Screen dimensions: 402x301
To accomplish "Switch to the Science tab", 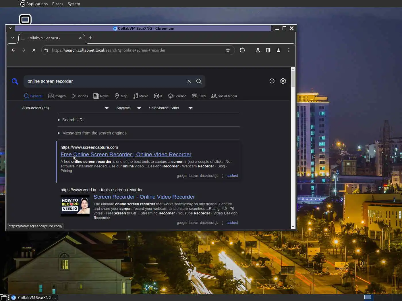I will pos(177,96).
